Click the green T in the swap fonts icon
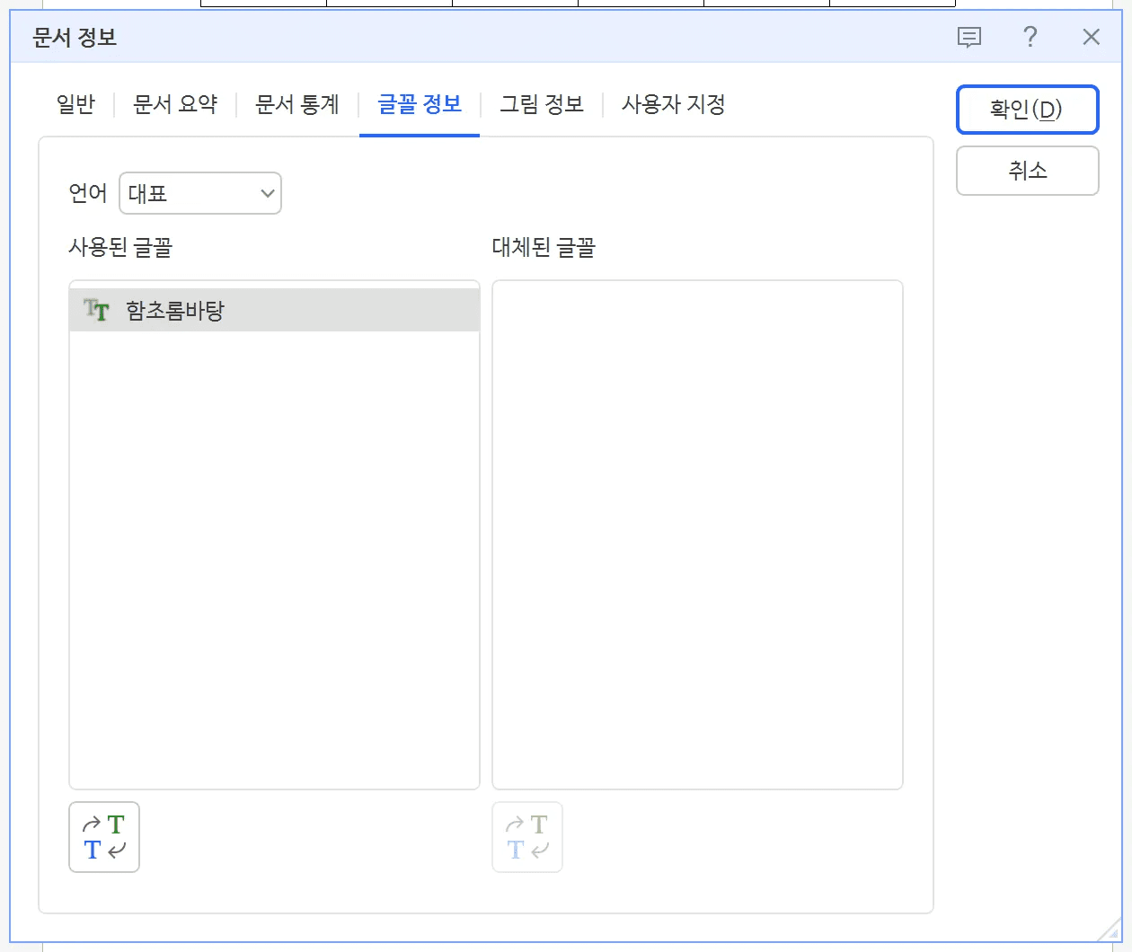The width and height of the screenshot is (1132, 952). coord(114,824)
